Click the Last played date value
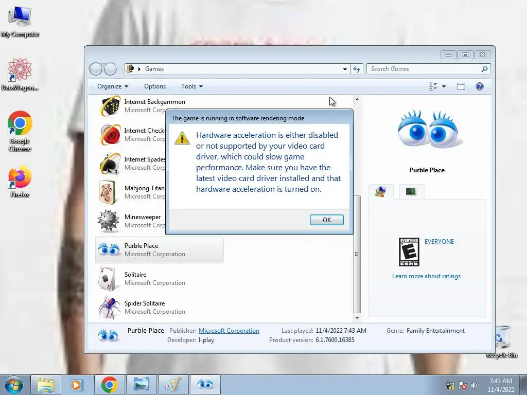This screenshot has width=527, height=395. (341, 331)
